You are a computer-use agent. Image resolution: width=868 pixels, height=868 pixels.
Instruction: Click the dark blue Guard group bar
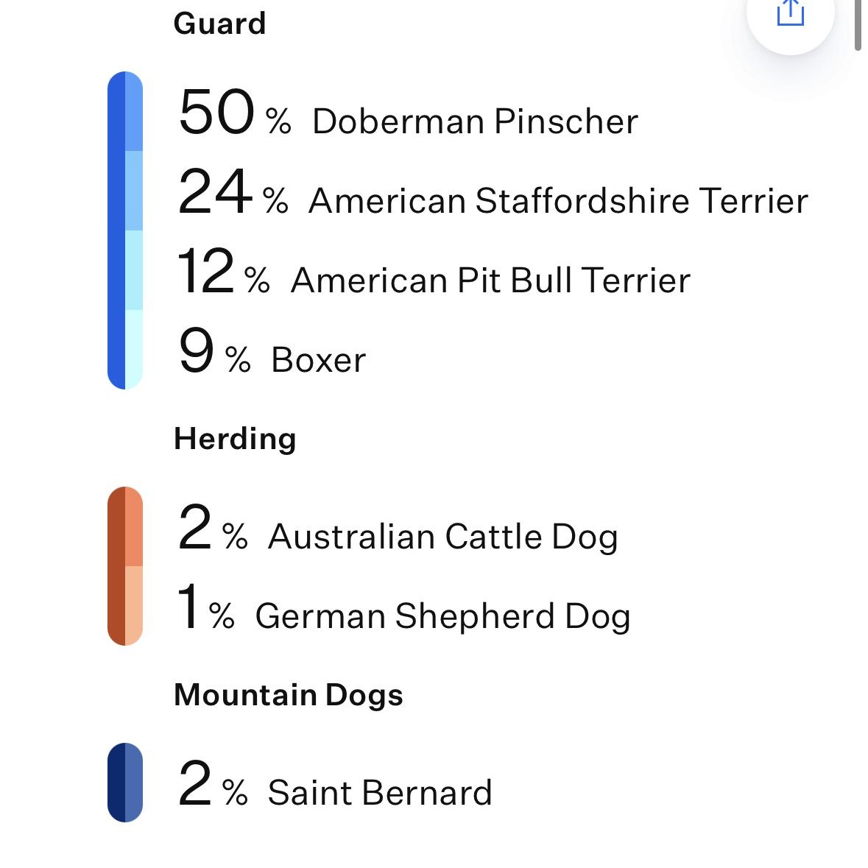tap(116, 230)
